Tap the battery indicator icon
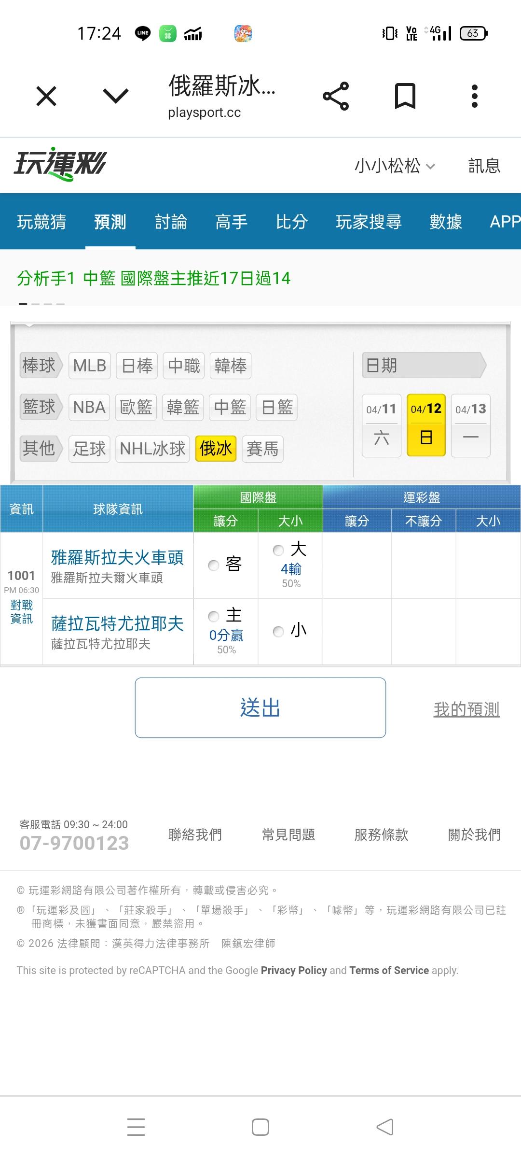The width and height of the screenshot is (521, 1159). tap(474, 33)
